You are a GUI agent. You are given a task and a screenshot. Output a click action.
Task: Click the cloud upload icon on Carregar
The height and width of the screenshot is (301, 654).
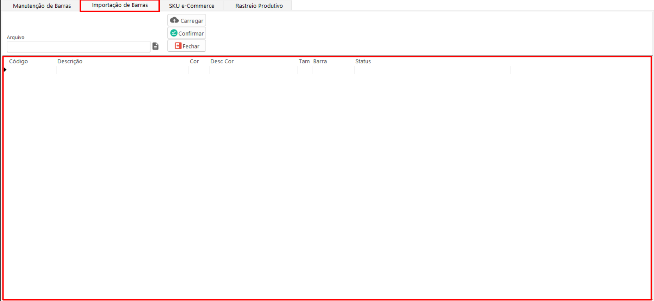click(x=174, y=20)
